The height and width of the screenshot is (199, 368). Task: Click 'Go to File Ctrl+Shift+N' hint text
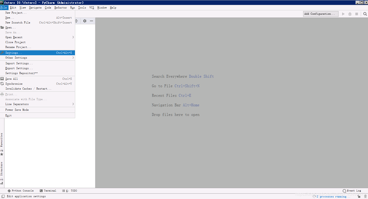pos(176,86)
